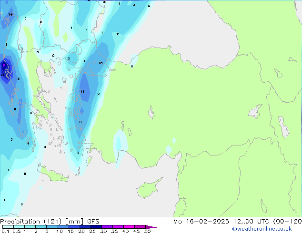Click the 15–20 mm legend color box

[74, 227]
